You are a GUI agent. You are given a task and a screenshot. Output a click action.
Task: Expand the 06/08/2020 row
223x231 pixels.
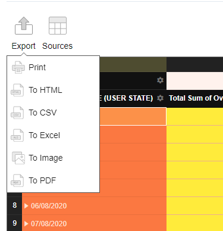26,206
